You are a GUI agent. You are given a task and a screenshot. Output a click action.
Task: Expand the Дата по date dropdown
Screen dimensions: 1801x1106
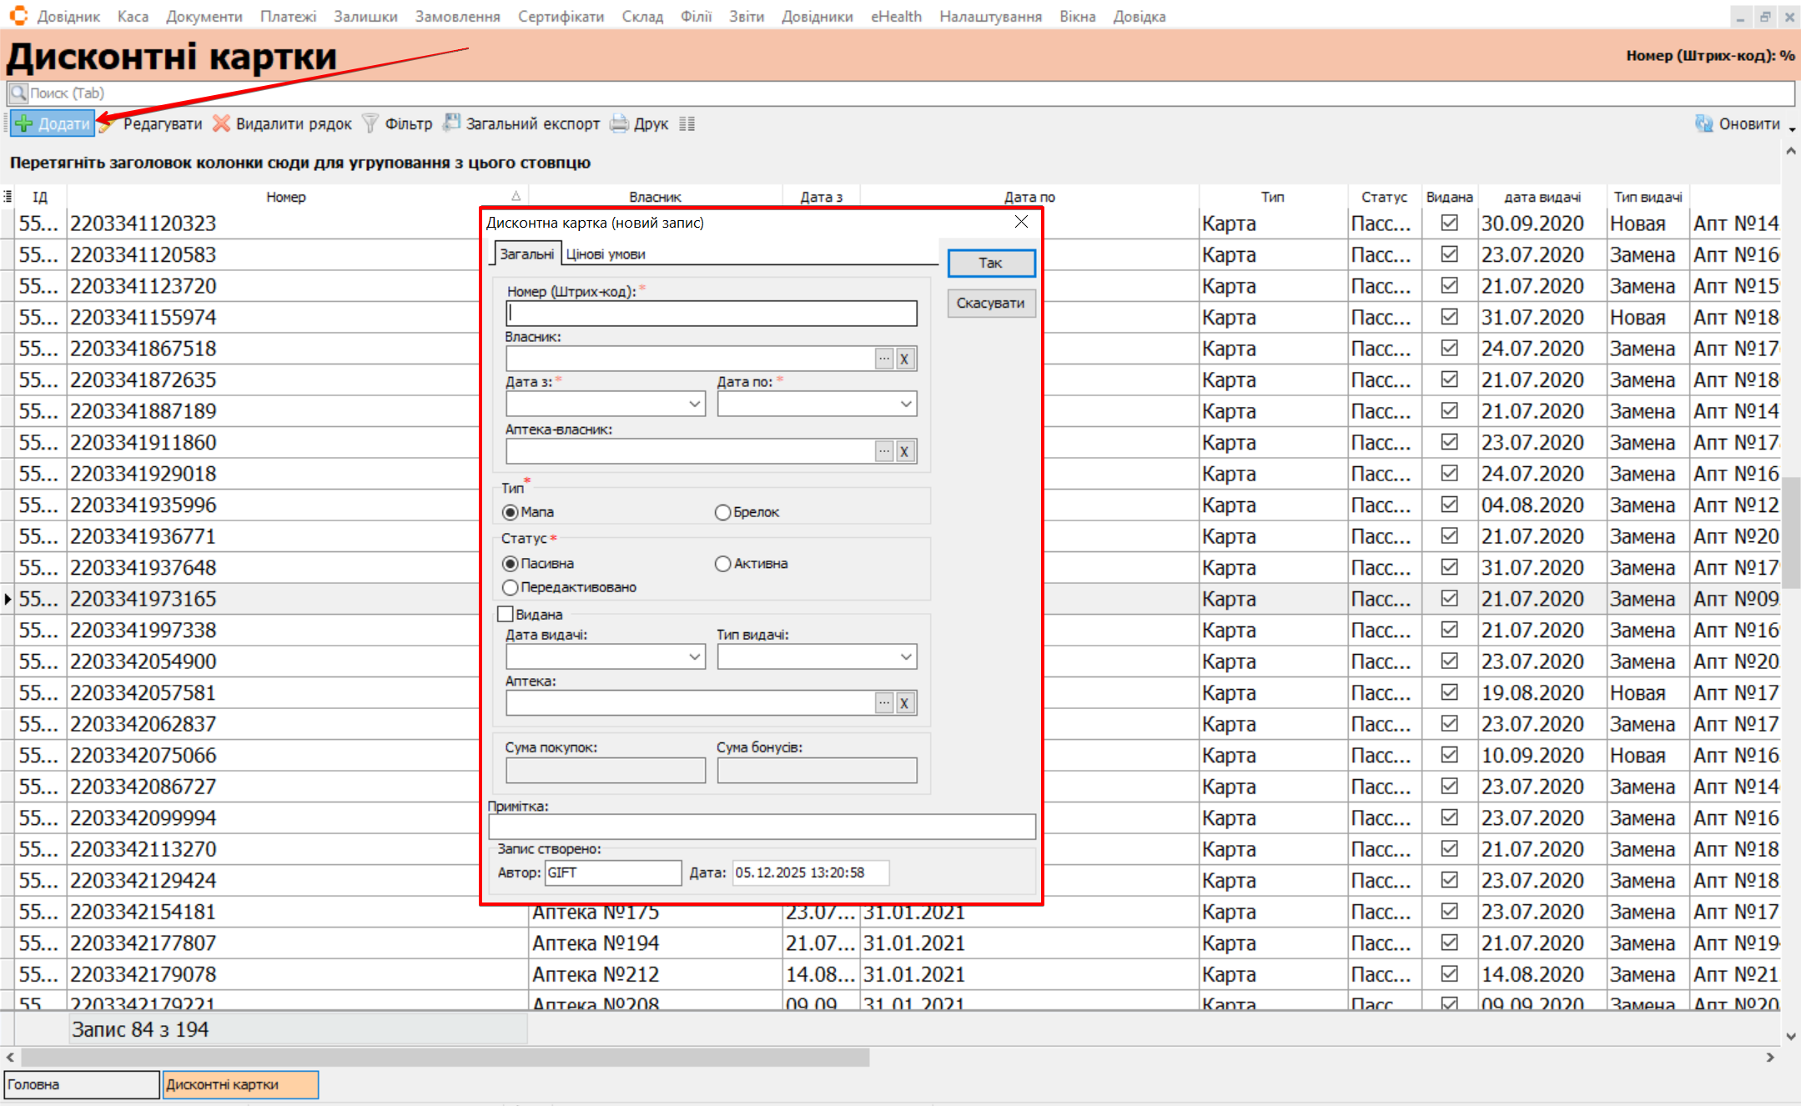pos(906,405)
